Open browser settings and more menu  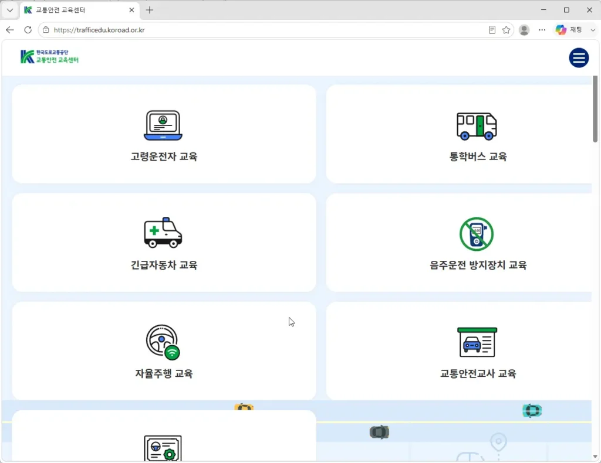pyautogui.click(x=542, y=30)
